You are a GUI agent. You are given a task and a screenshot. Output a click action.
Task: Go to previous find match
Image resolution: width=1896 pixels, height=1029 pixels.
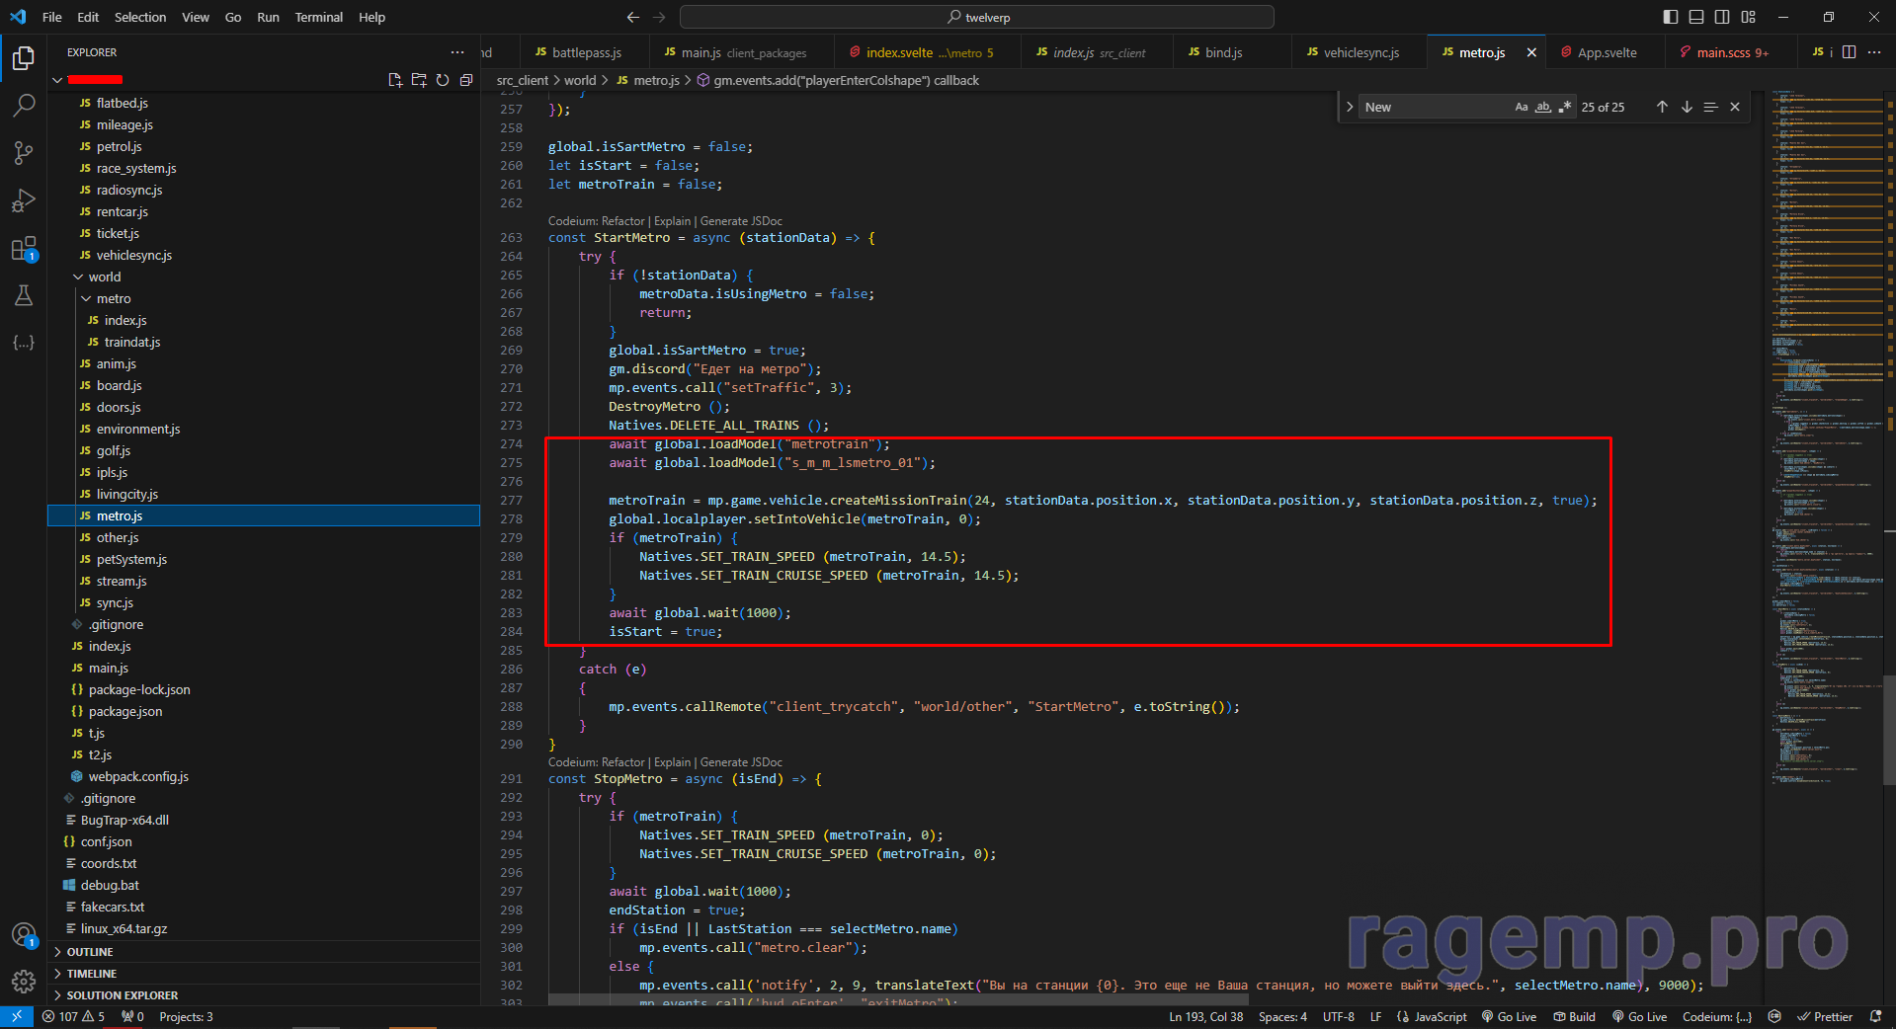[x=1662, y=107]
